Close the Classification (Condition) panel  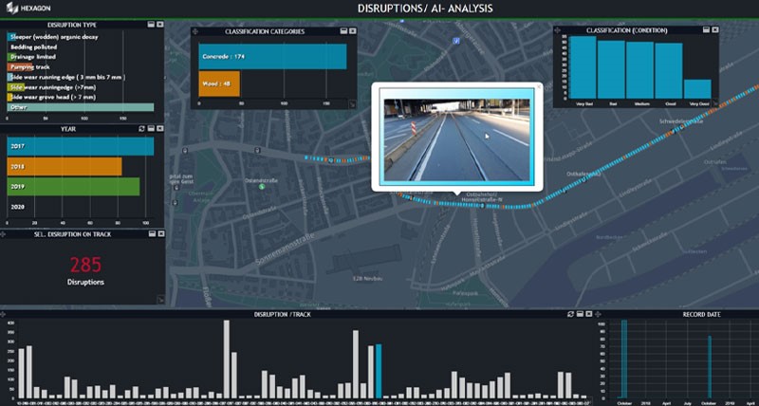point(715,29)
